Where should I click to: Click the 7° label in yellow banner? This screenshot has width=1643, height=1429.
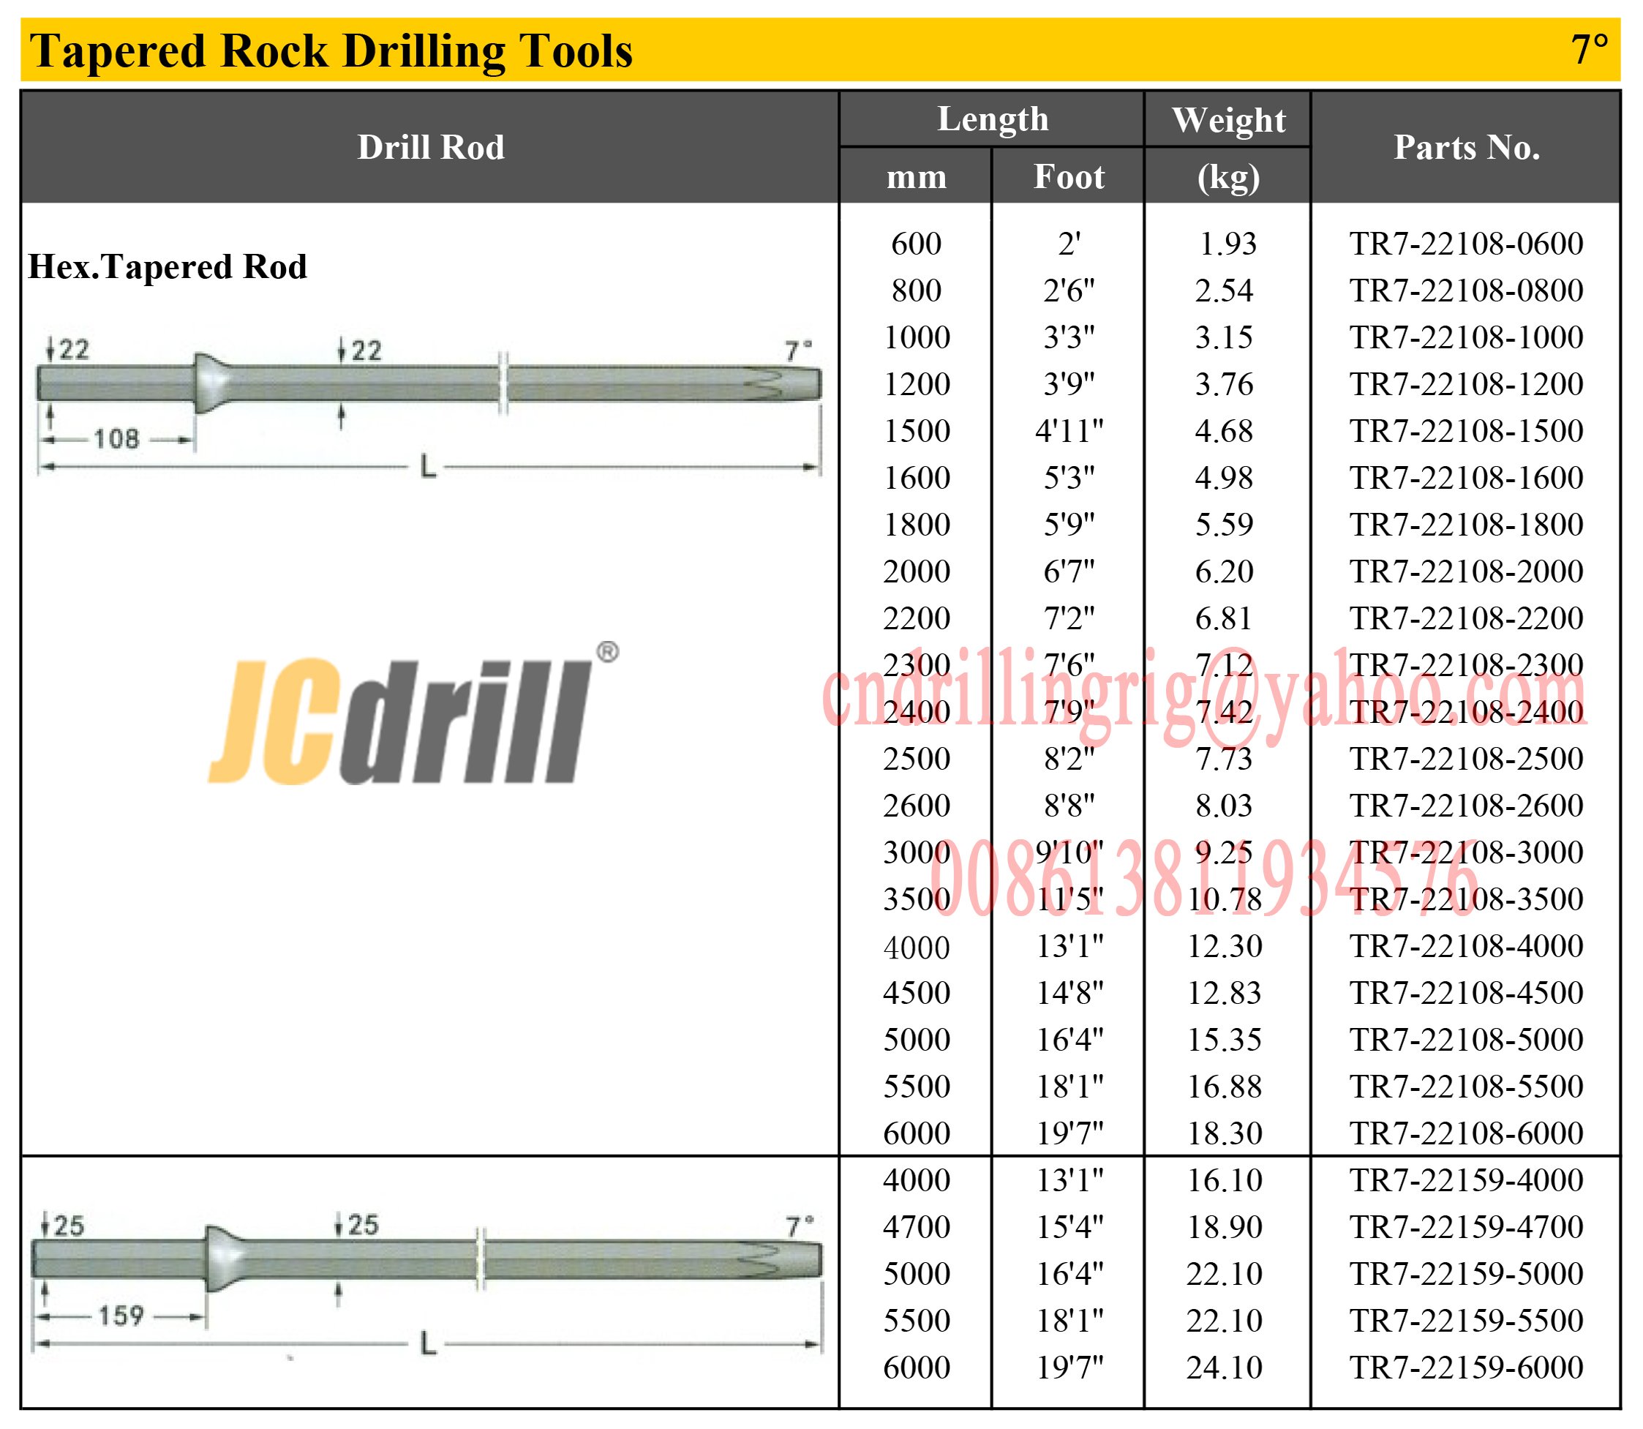click(1589, 50)
